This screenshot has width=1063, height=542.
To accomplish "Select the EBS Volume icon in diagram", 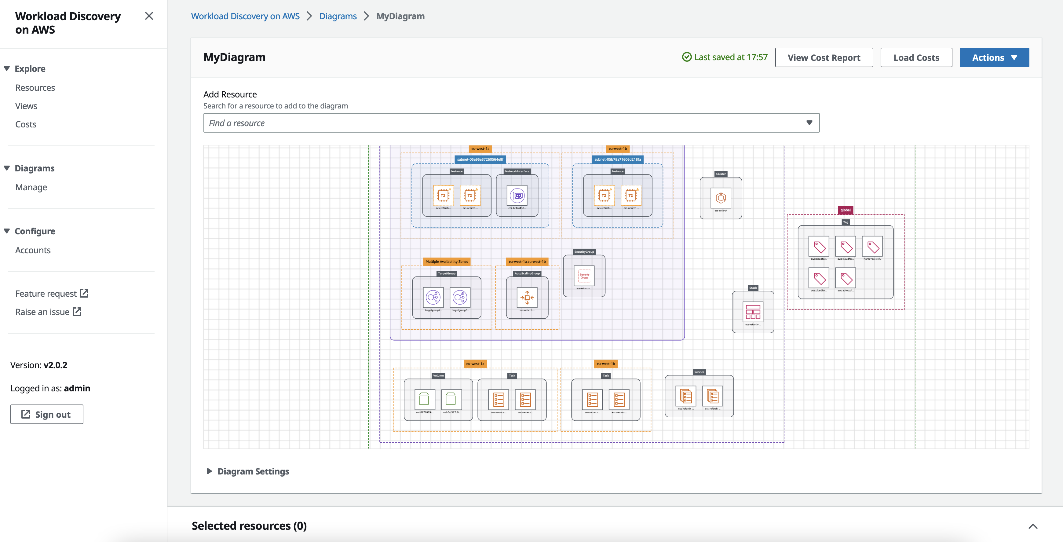I will (424, 397).
